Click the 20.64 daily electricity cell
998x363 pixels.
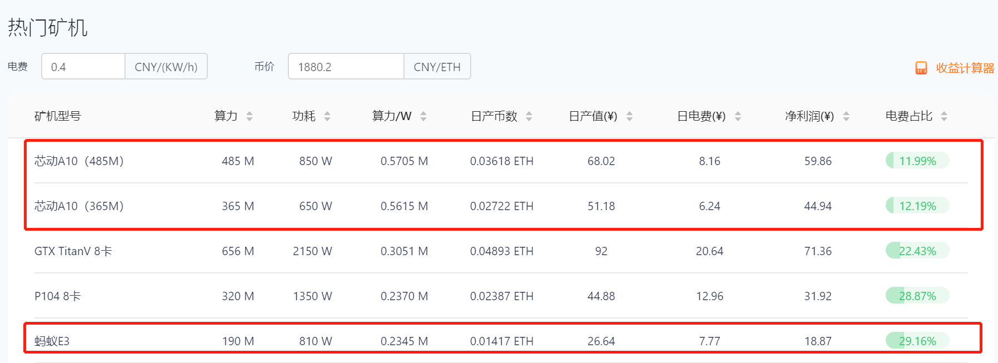coord(710,251)
